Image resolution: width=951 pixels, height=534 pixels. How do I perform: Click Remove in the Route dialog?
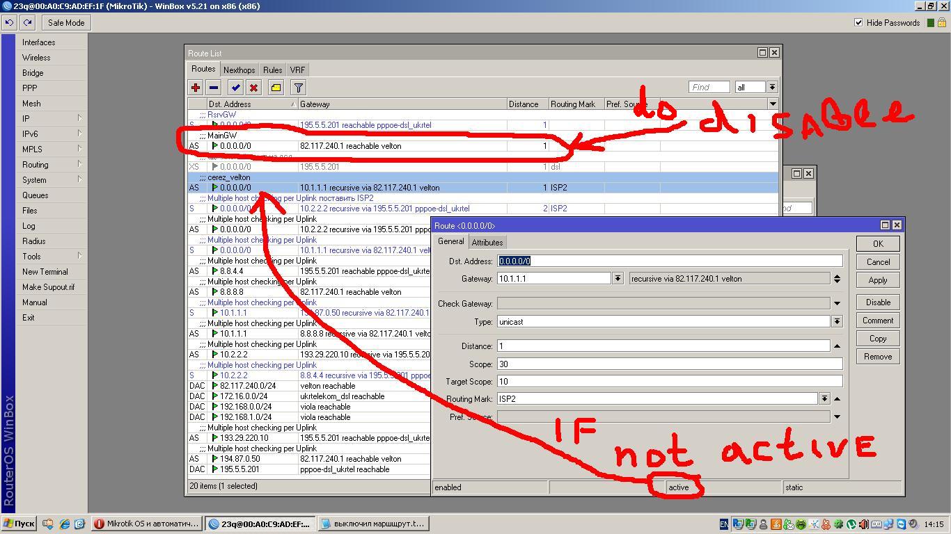(878, 357)
